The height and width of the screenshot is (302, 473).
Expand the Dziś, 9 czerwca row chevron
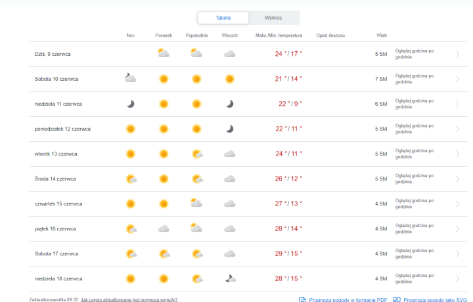point(458,54)
